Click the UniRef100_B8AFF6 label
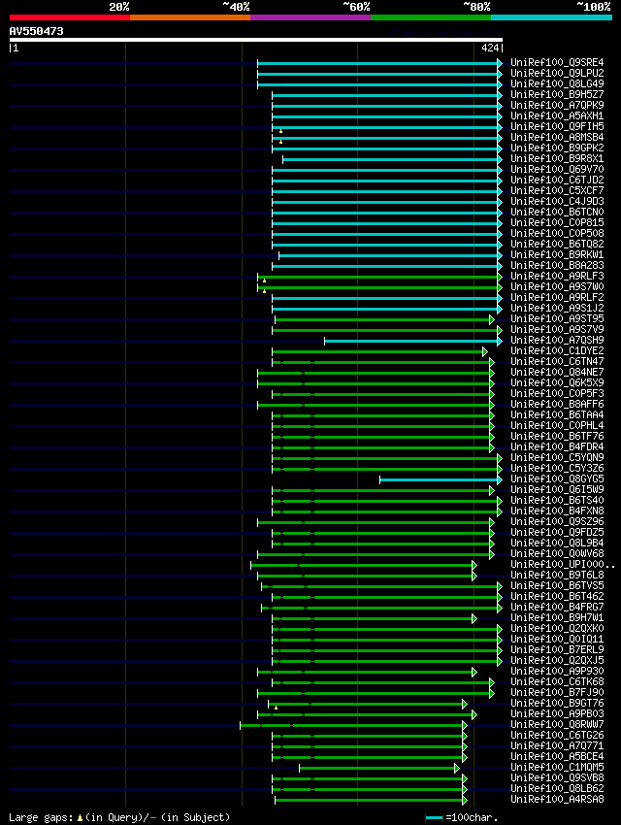 tap(557, 405)
